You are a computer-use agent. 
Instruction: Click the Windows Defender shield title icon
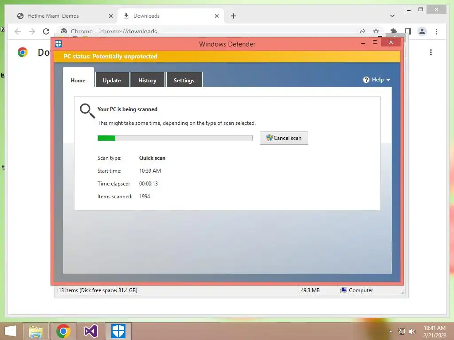tap(59, 44)
